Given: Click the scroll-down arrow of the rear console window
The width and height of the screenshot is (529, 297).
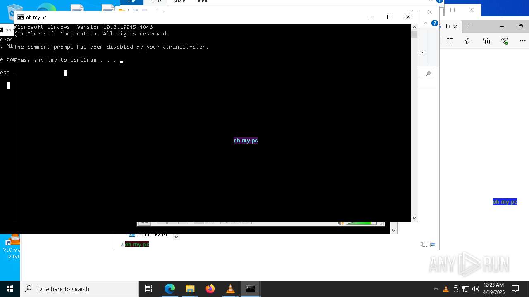Looking at the screenshot, I should [394, 230].
